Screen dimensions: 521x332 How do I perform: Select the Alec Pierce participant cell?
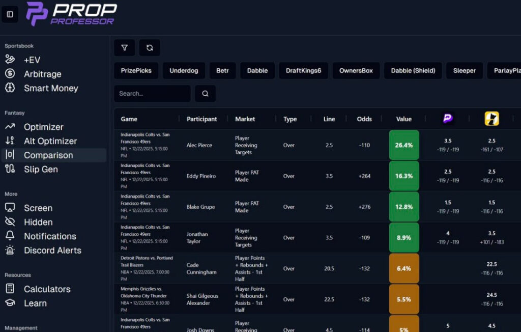click(199, 145)
